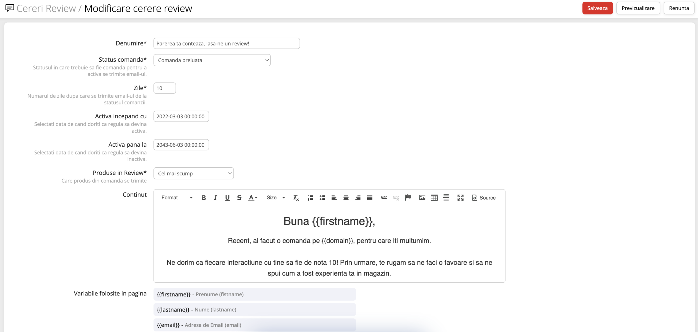Click the paragraph starting Ne dorim ca fiecare
The height and width of the screenshot is (332, 698).
coord(329,268)
